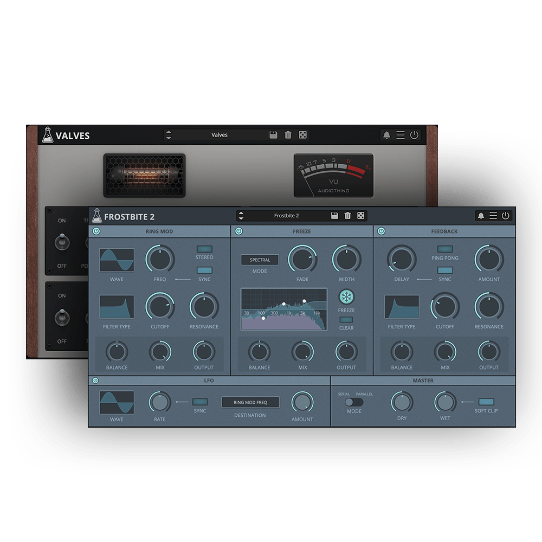Click Feedback Delay knob

(x=402, y=259)
